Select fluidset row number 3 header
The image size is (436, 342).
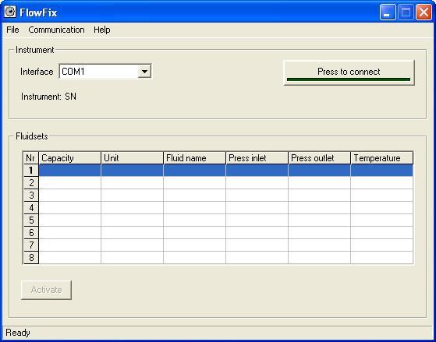pyautogui.click(x=31, y=196)
